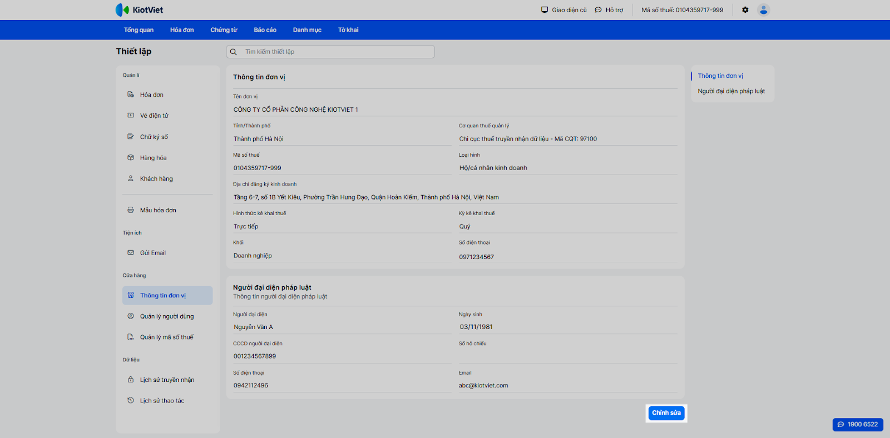Go to Hàng hóa sidebar item

tap(153, 158)
